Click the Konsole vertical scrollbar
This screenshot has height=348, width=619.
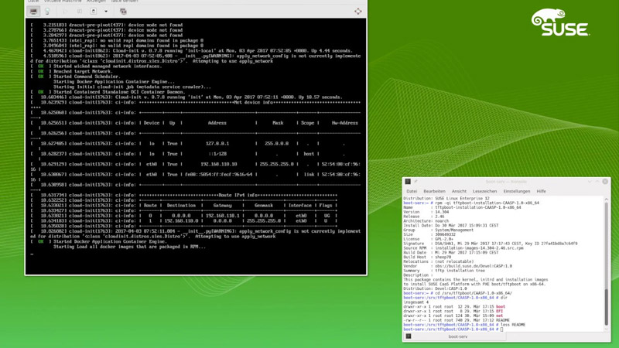click(x=607, y=255)
